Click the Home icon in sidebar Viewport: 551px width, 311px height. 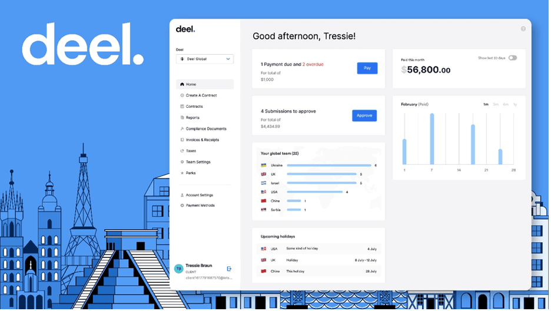[182, 84]
